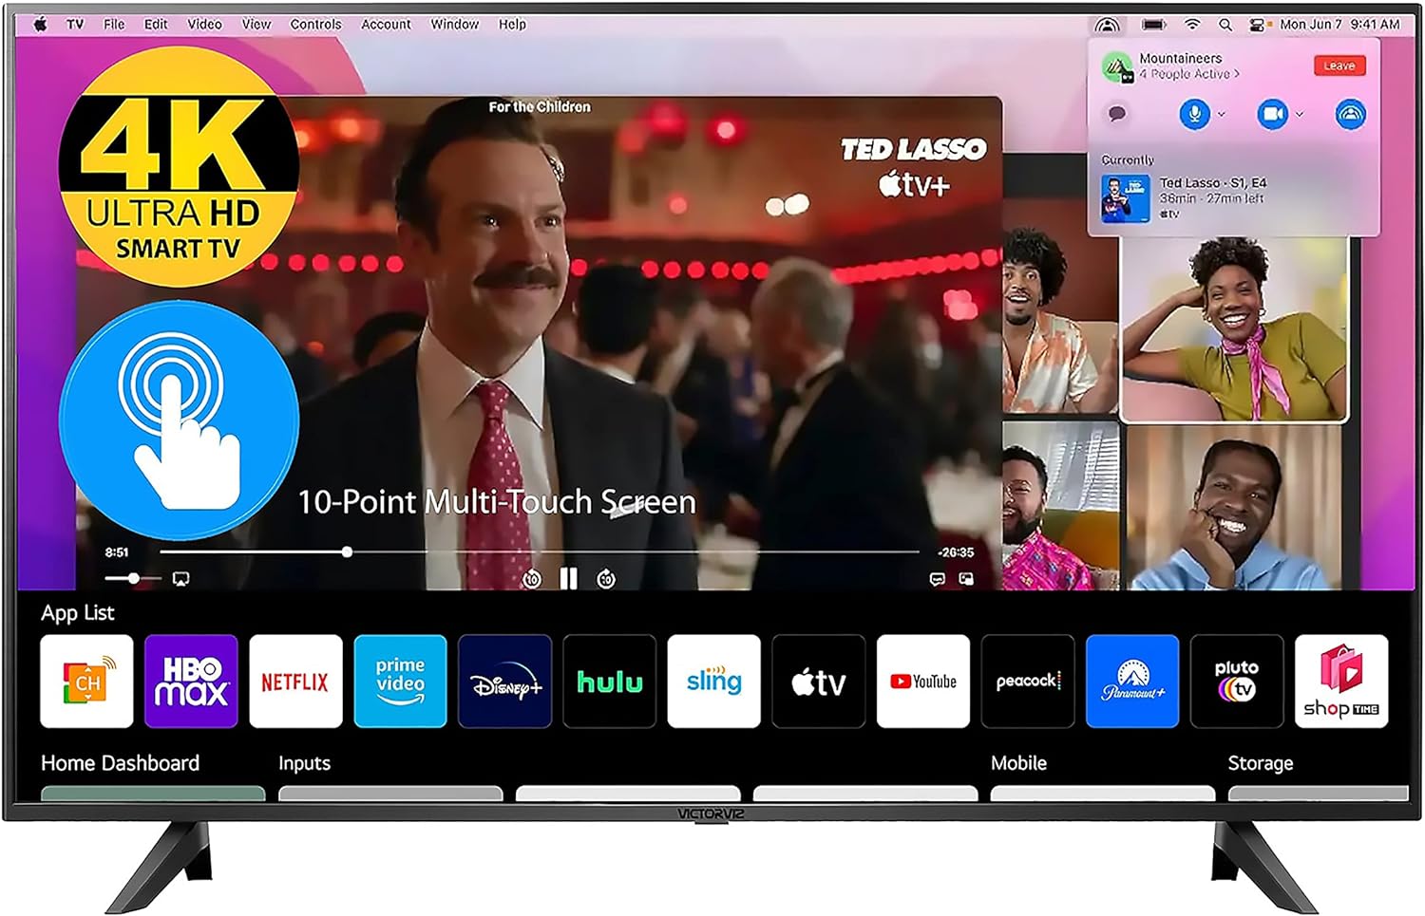Pause the Ted Lasso playback

[x=569, y=576]
